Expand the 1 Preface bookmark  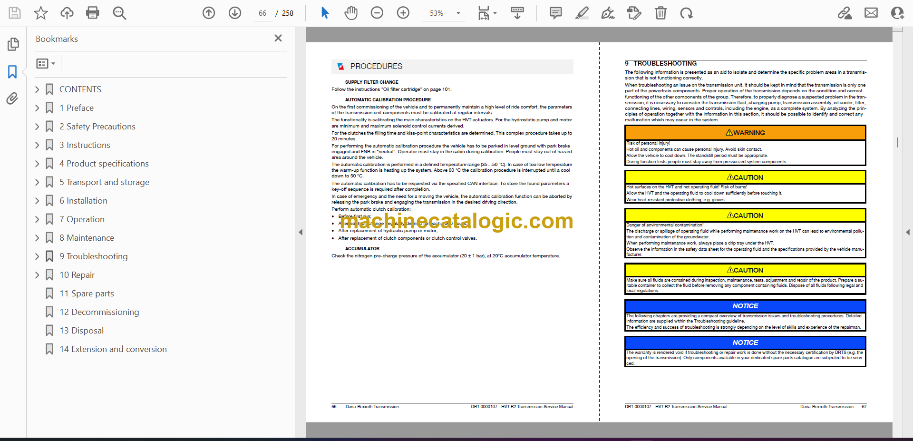pos(38,108)
